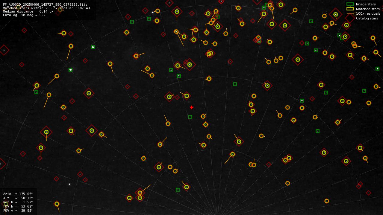Click the "Catalog stars" legend label
The image size is (383, 215).
coord(367,18)
